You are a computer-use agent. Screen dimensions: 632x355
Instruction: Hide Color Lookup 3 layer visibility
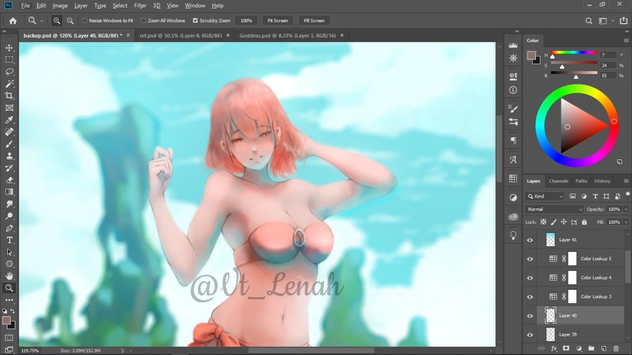(530, 297)
